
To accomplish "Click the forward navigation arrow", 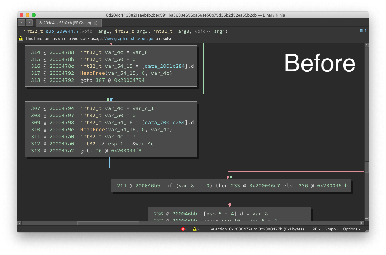I will [29, 22].
